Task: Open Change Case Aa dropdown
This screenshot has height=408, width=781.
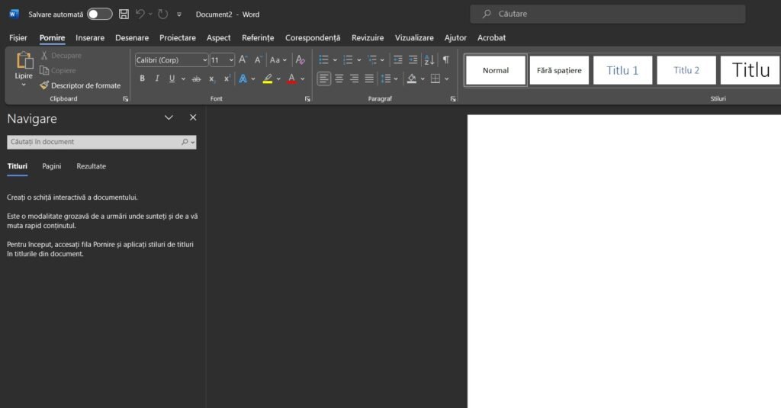Action: click(278, 59)
